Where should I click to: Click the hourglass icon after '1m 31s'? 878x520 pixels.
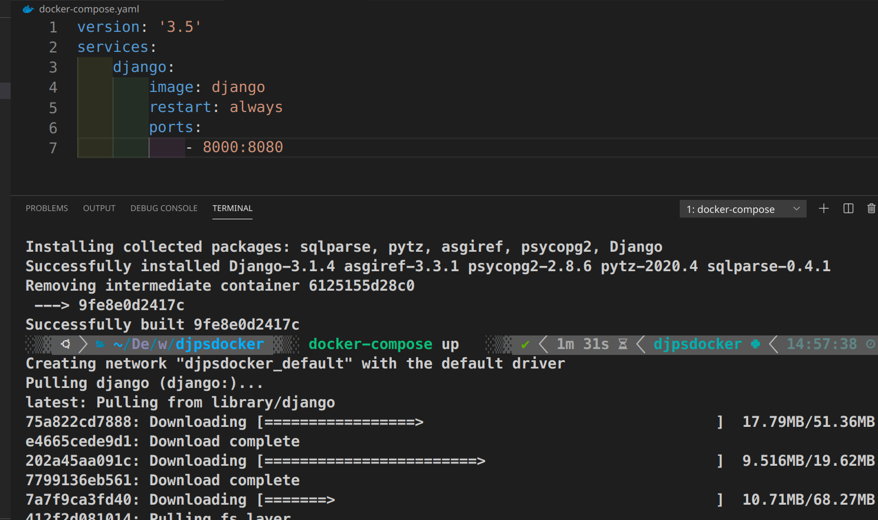click(623, 344)
